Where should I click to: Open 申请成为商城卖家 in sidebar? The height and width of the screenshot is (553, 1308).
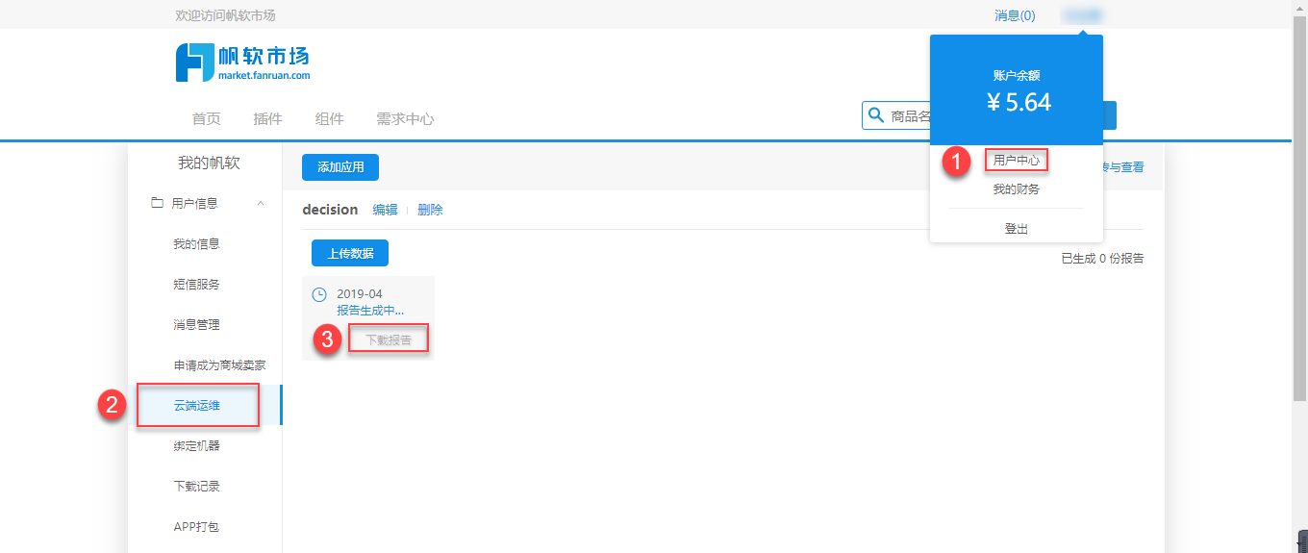pyautogui.click(x=219, y=365)
